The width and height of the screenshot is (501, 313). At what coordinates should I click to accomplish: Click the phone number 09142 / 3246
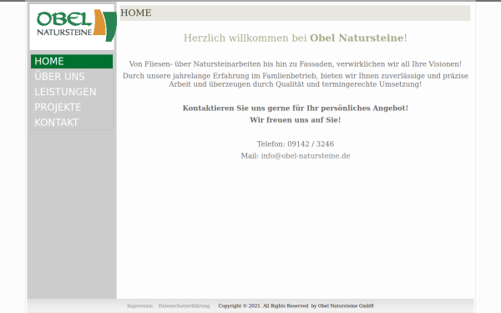311,144
